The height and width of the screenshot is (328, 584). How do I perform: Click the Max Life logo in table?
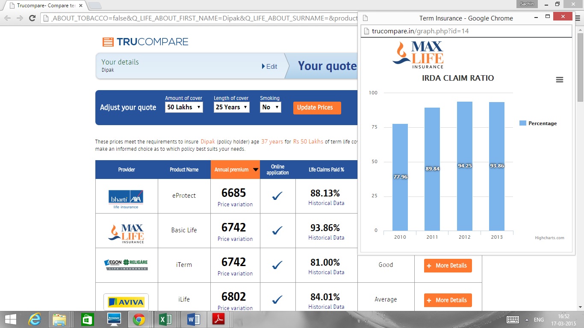click(126, 234)
